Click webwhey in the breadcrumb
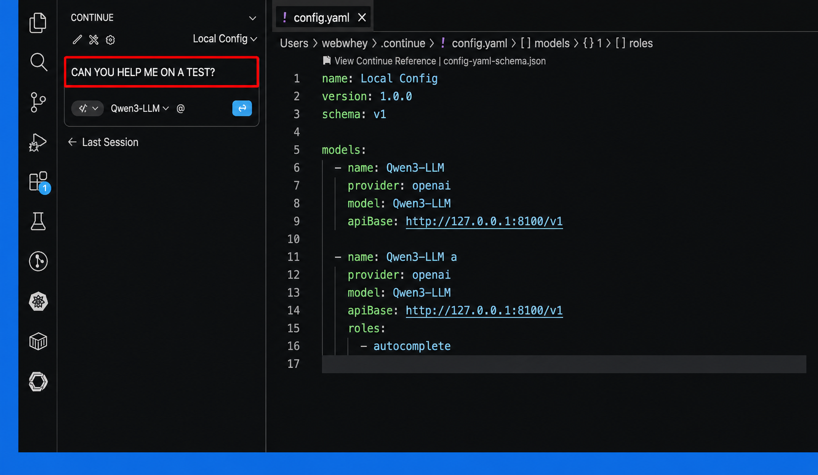Image resolution: width=818 pixels, height=475 pixels. pos(345,43)
